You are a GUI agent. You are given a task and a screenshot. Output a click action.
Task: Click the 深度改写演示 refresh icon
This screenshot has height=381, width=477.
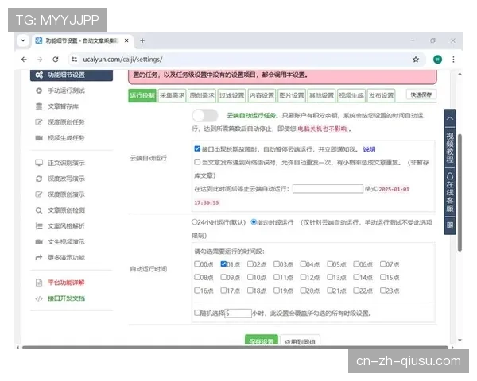pos(39,179)
